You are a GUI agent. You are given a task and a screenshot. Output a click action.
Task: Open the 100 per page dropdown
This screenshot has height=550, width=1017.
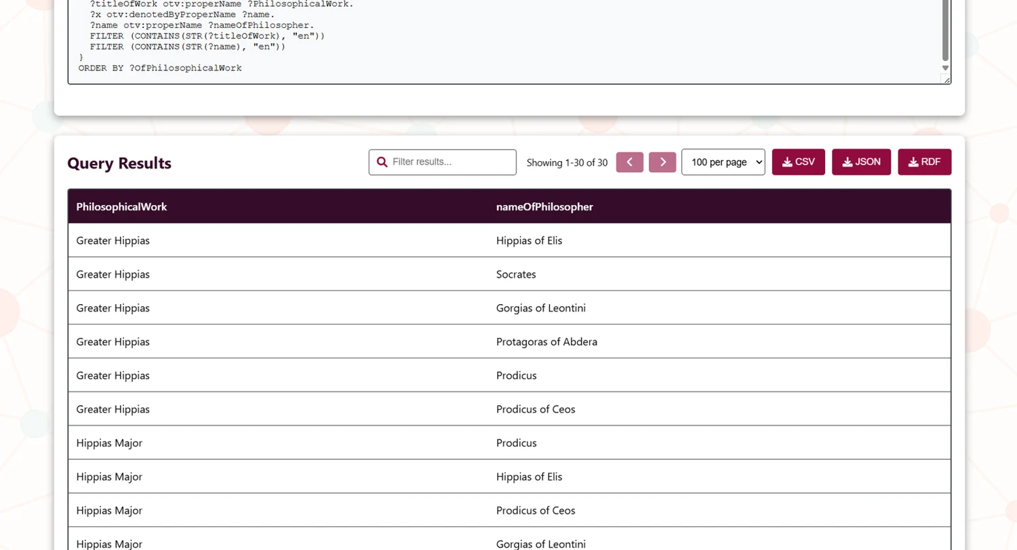[x=723, y=162]
